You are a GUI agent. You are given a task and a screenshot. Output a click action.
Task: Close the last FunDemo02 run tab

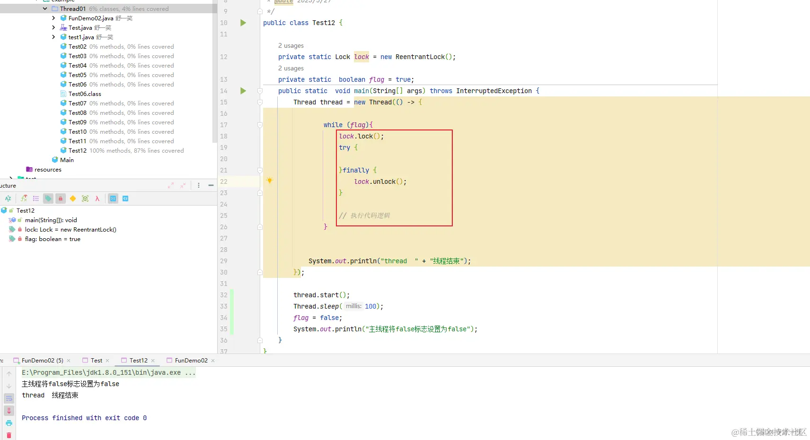click(213, 361)
